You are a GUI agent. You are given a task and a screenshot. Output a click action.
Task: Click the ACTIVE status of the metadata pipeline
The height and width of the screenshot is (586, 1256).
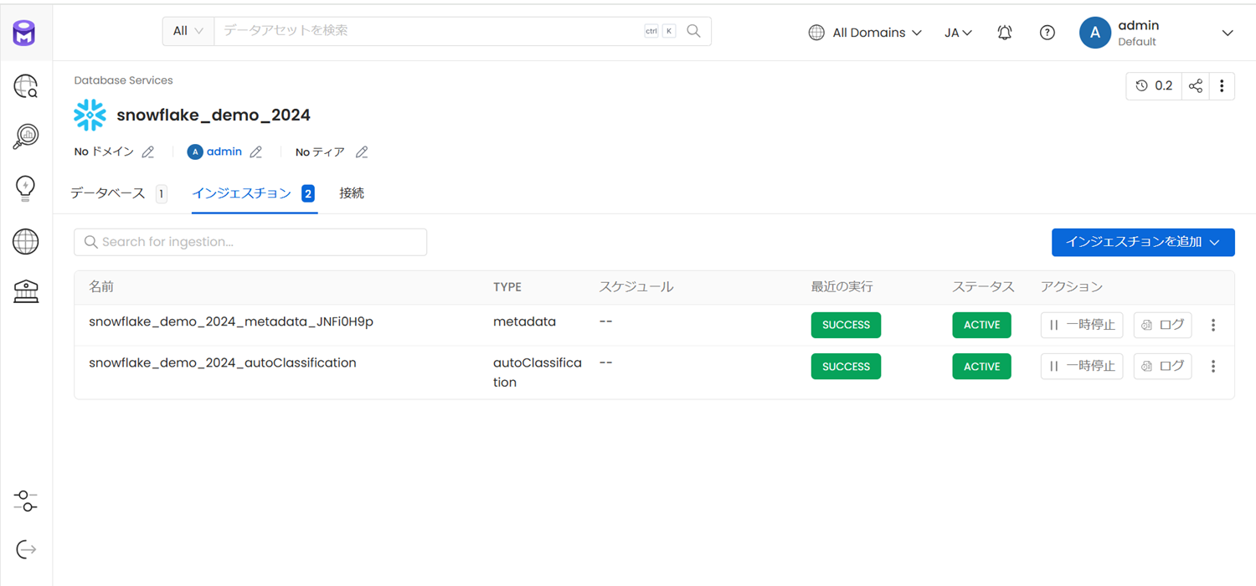pyautogui.click(x=981, y=325)
